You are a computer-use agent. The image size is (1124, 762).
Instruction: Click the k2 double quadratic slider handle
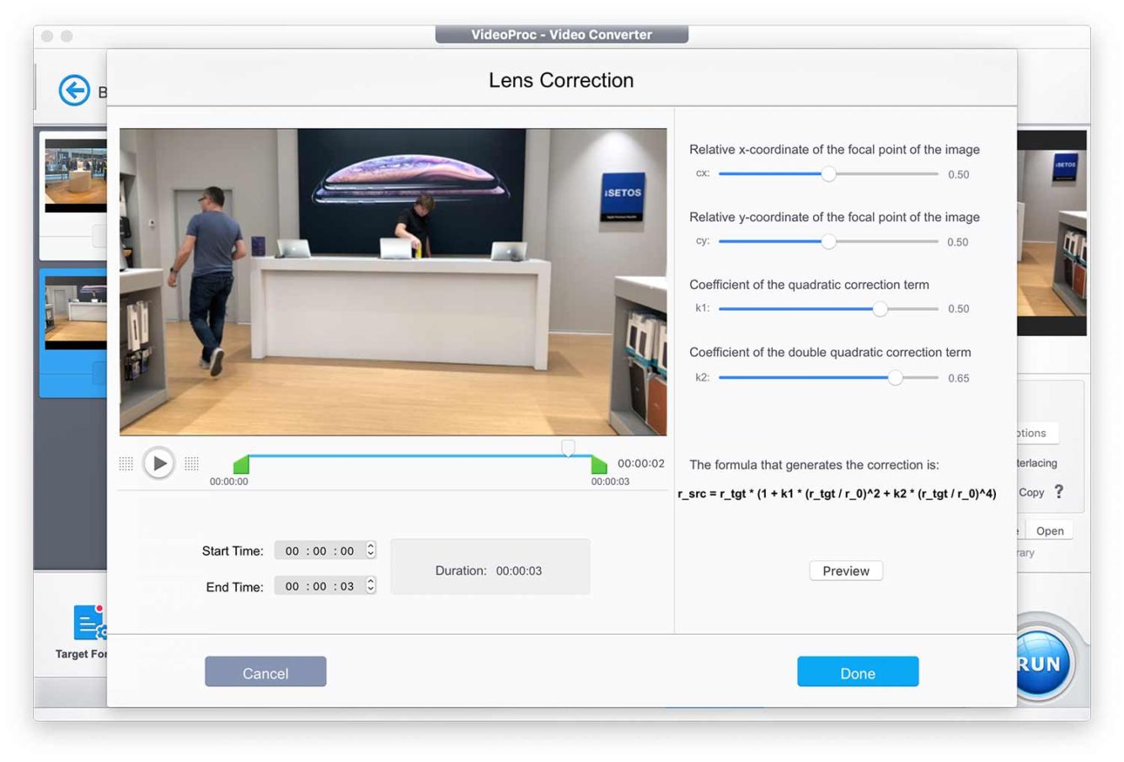(895, 378)
